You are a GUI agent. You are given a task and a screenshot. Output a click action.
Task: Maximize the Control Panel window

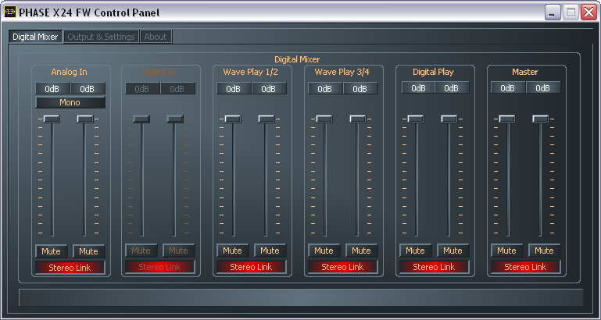(571, 12)
